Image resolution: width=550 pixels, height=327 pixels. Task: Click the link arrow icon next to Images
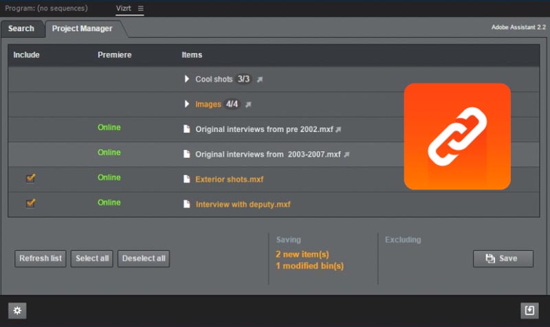(248, 104)
